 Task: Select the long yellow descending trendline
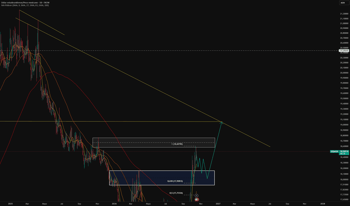point(143,82)
